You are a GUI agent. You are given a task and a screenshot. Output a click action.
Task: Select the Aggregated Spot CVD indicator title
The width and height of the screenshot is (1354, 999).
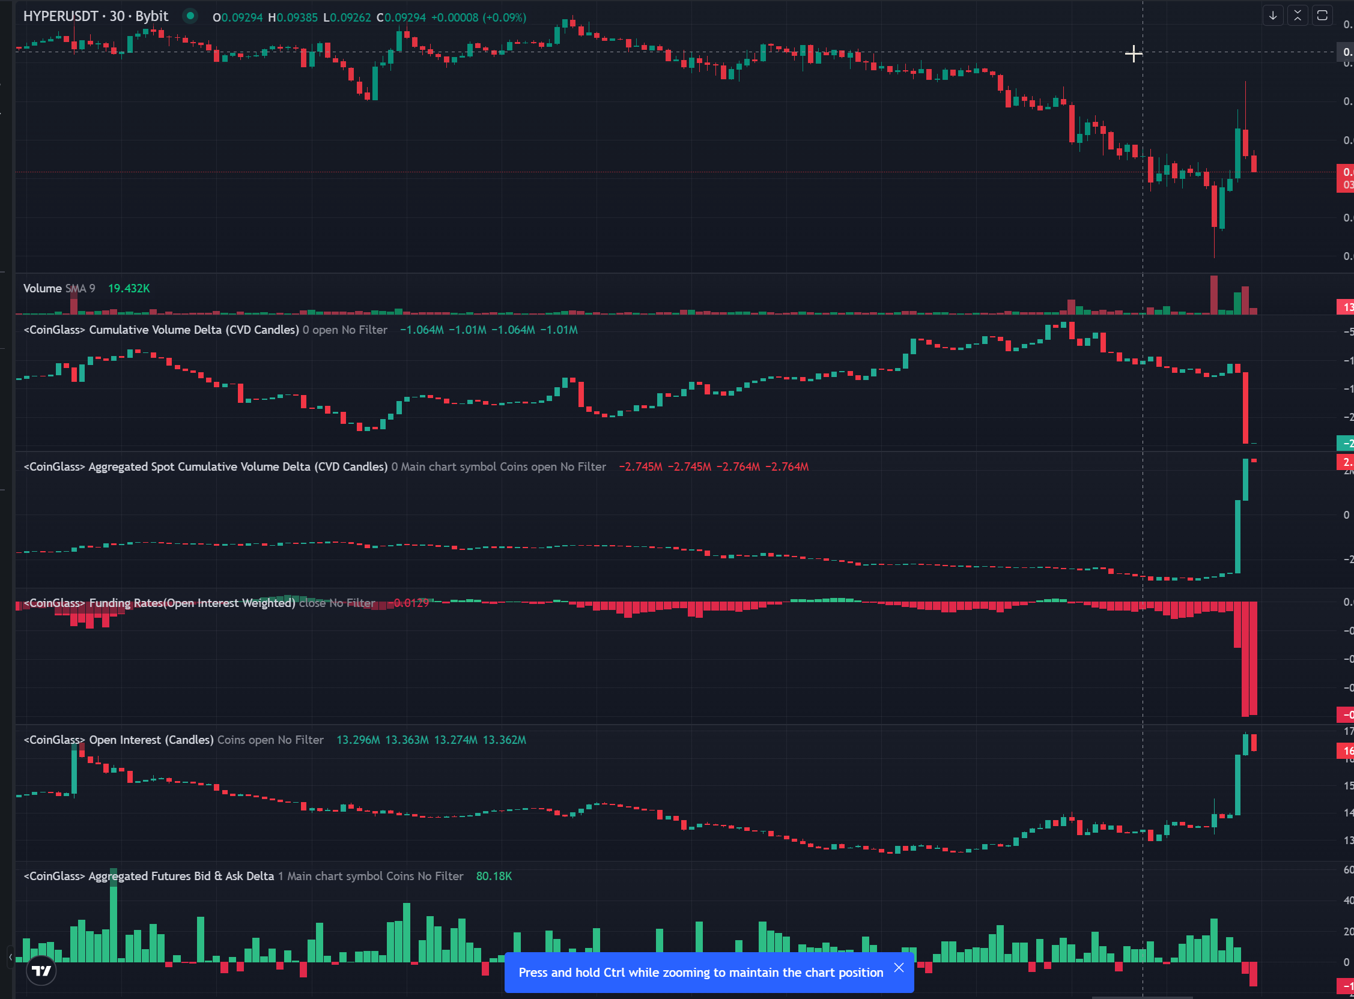(205, 467)
